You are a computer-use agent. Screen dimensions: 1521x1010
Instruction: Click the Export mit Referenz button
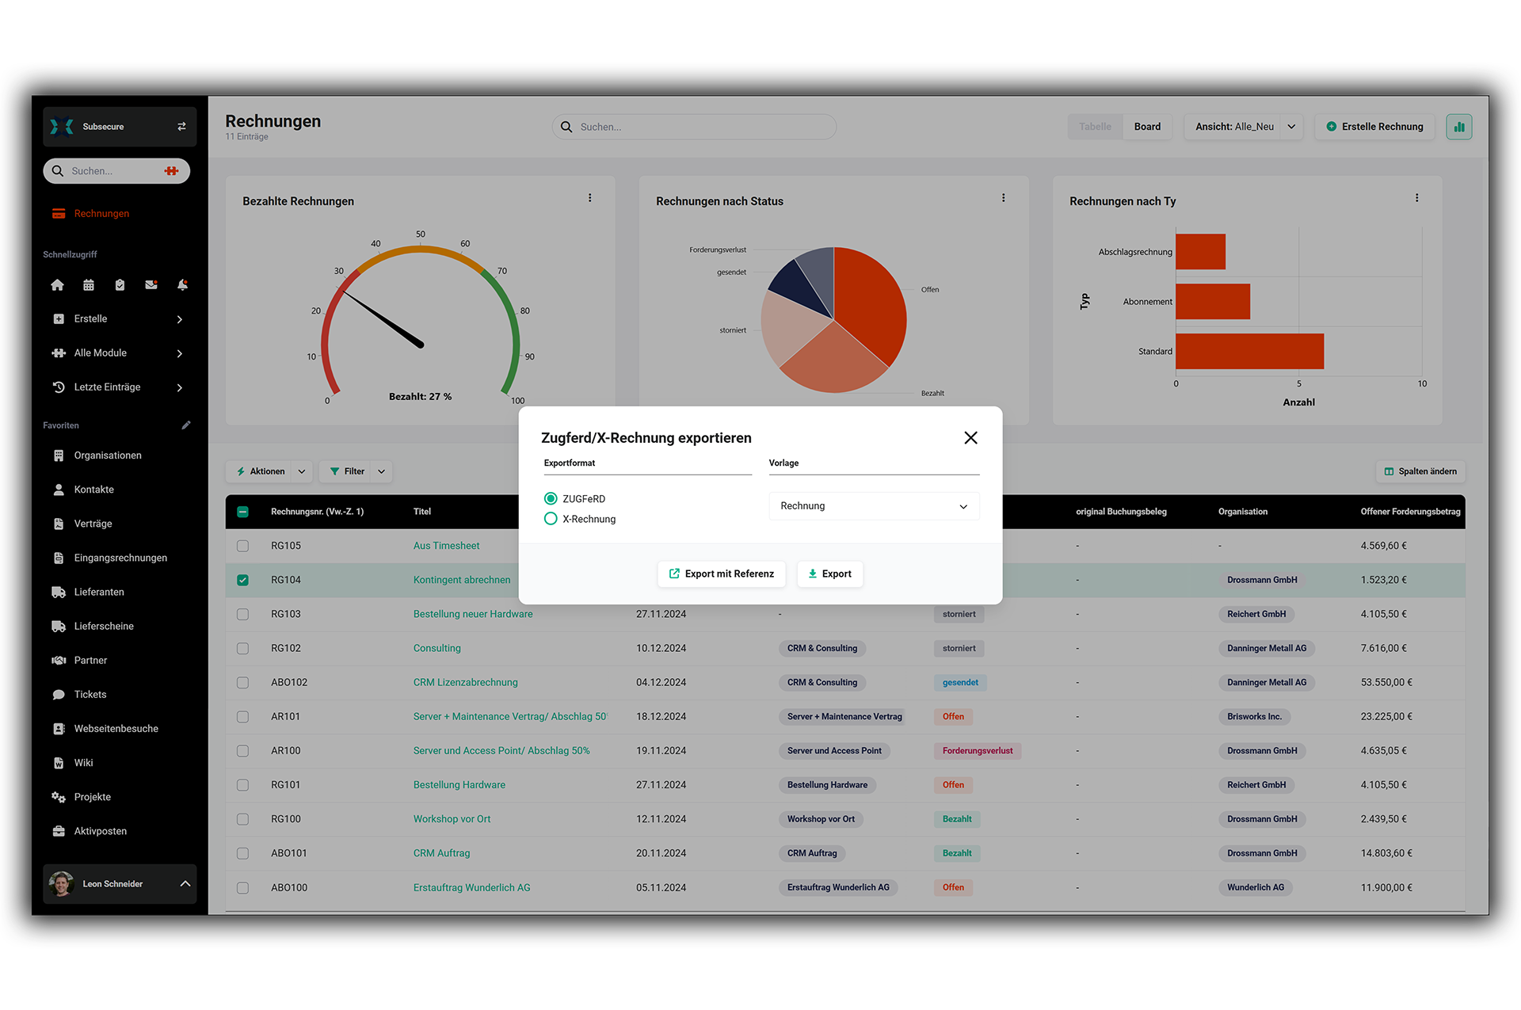pyautogui.click(x=721, y=574)
